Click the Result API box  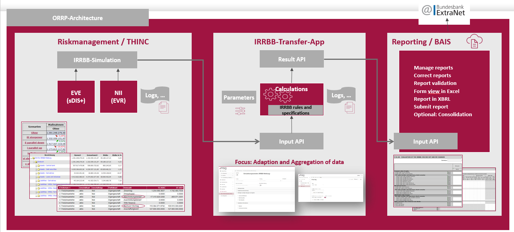pos(291,59)
